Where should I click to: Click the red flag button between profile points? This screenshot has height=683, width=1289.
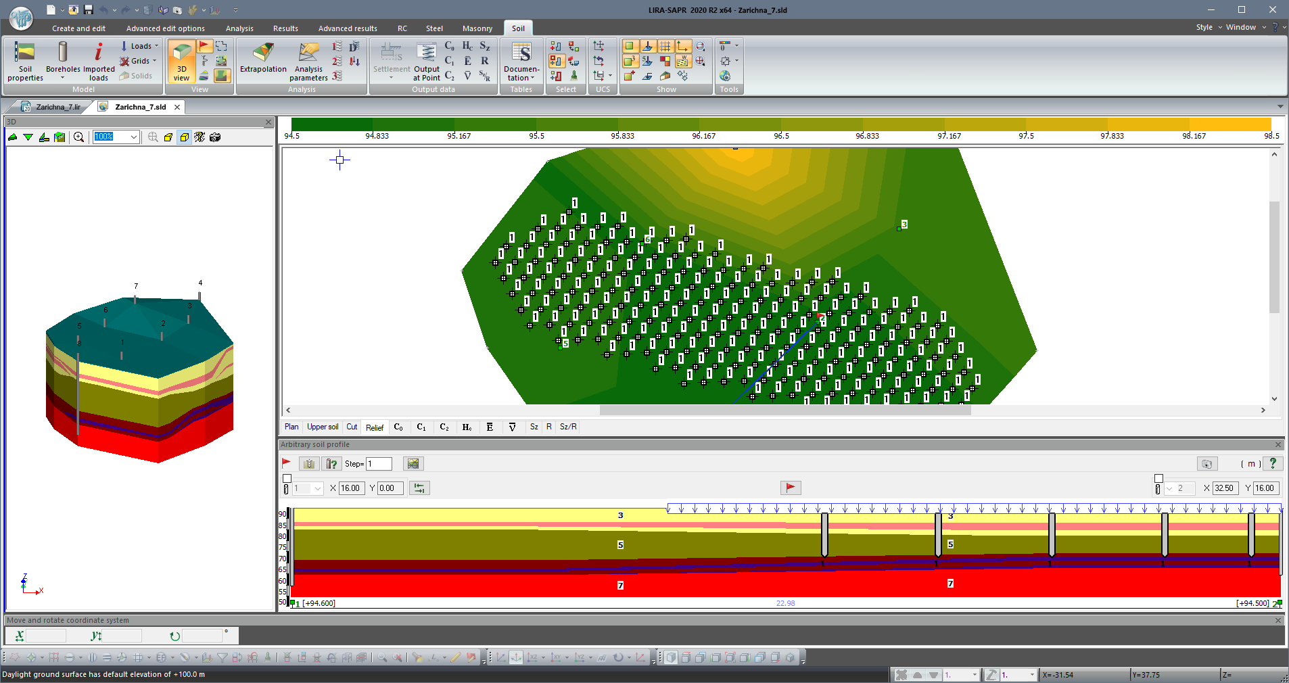790,488
